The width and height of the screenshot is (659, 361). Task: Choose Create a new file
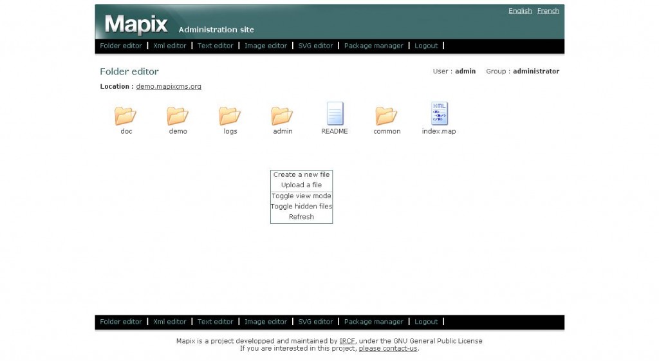point(301,174)
